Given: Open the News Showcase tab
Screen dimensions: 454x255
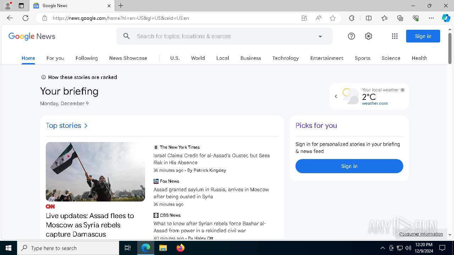Looking at the screenshot, I should click(128, 58).
